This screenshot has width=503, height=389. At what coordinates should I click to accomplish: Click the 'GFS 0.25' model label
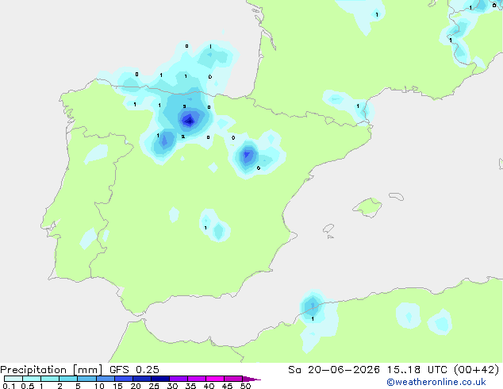(x=134, y=369)
